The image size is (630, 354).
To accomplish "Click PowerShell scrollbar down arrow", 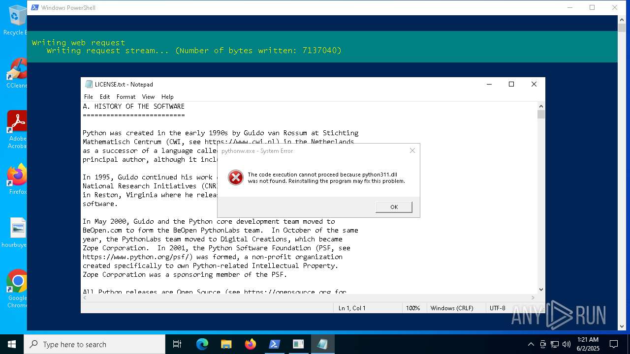I will tap(622, 326).
